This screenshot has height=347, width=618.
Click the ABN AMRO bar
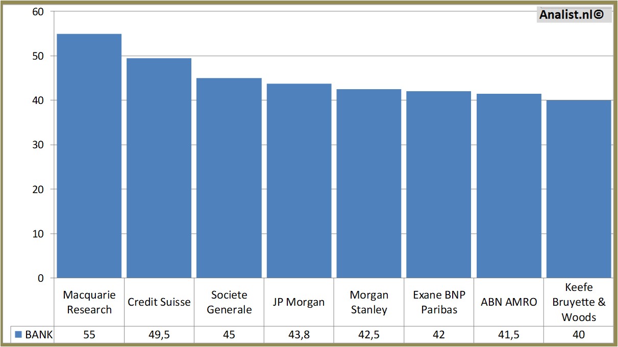tap(509, 186)
